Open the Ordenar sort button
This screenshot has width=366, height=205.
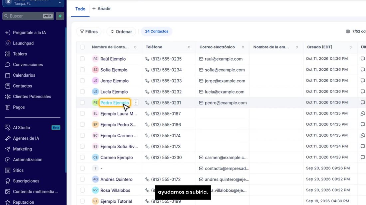pyautogui.click(x=121, y=32)
